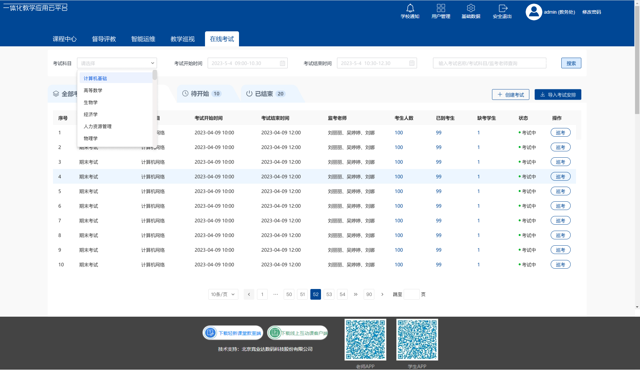Expand the 考试科目 dropdown arrow
The height and width of the screenshot is (371, 640).
(152, 63)
